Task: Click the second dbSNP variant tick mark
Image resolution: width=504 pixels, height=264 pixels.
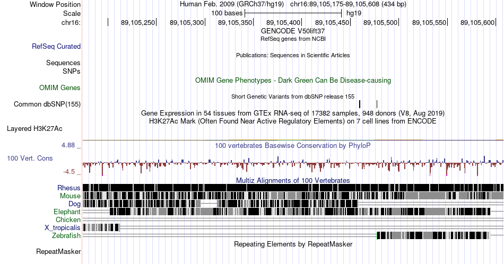Action: pos(377,104)
